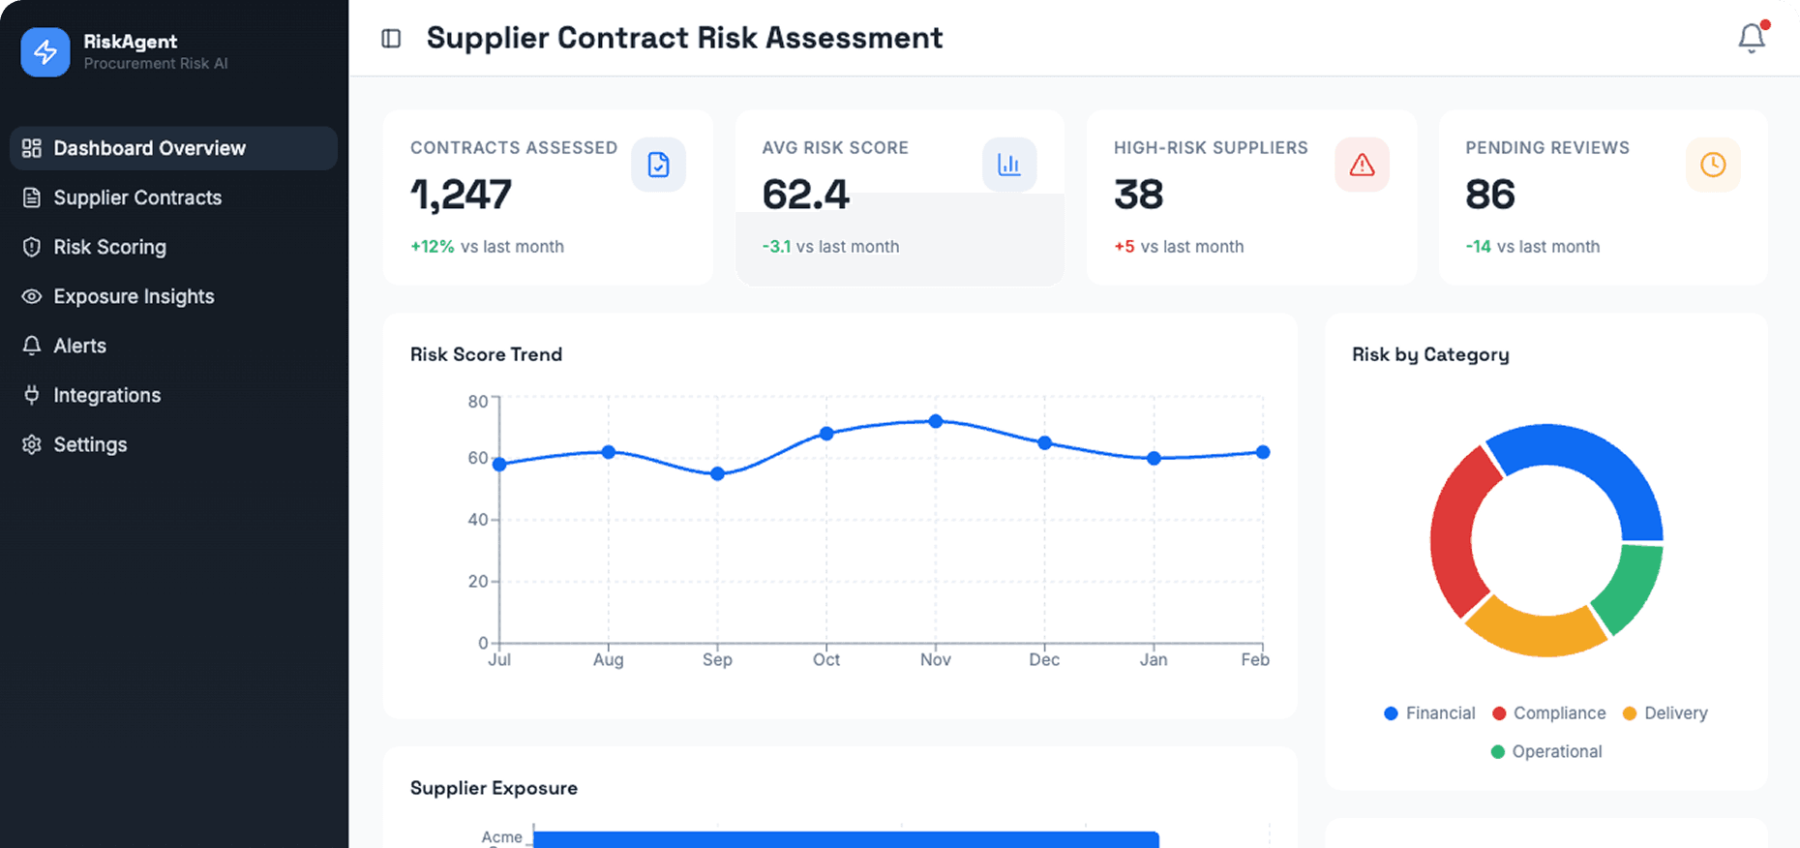Click the bar chart icon on Avg Risk Score card

(x=1009, y=165)
